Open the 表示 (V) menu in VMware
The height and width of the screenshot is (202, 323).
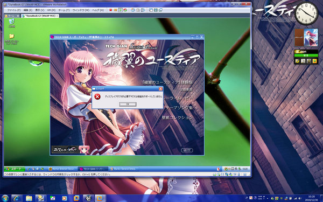click(x=40, y=10)
